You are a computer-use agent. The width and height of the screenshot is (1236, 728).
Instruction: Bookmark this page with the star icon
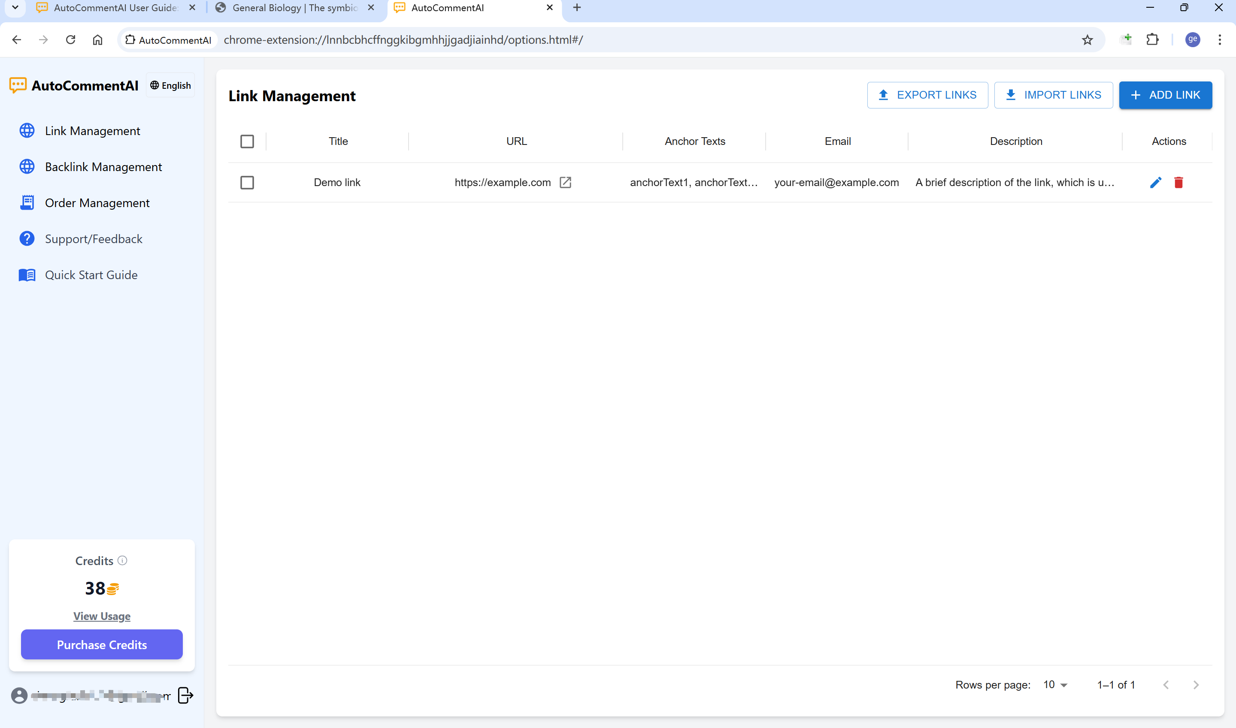(x=1087, y=40)
